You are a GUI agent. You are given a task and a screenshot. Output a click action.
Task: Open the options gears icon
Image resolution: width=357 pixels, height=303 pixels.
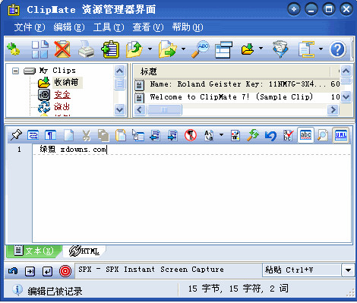coord(13,49)
